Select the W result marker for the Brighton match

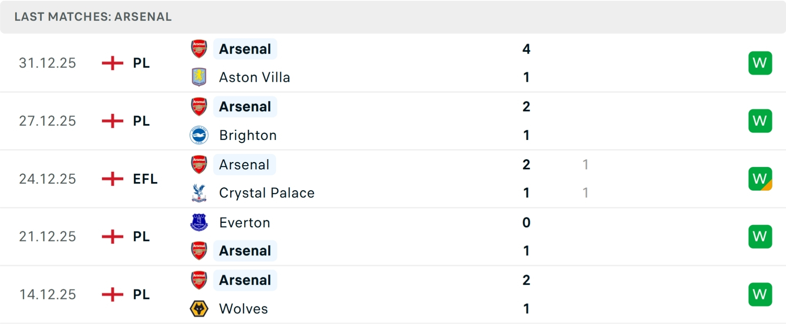[760, 121]
